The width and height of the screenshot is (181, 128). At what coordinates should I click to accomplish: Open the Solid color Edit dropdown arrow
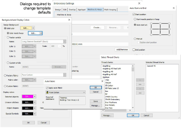click(x=33, y=28)
